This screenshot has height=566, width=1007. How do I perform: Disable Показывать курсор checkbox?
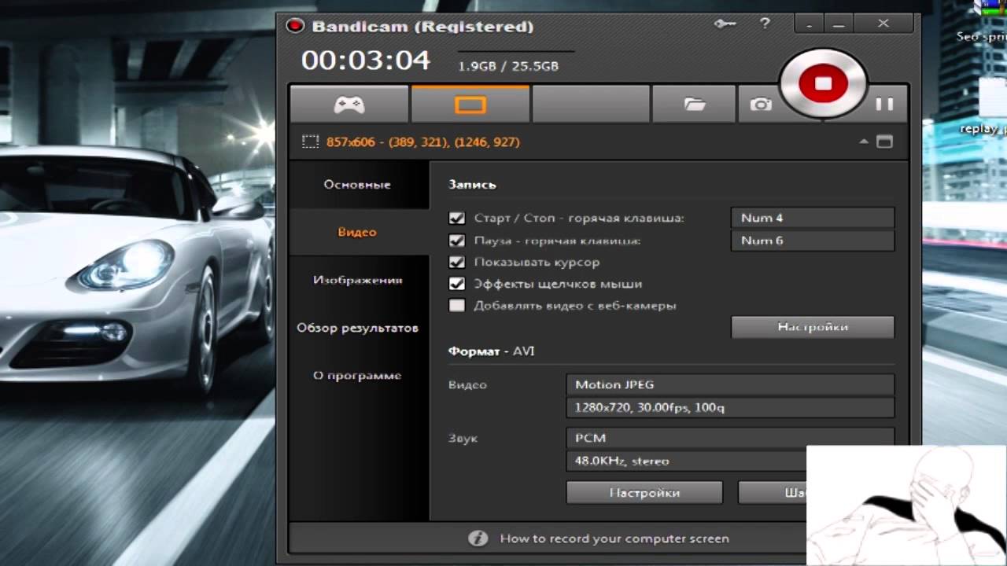tap(456, 262)
